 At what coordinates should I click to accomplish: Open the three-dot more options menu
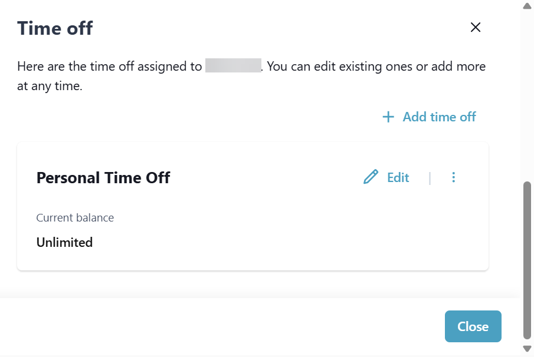453,177
